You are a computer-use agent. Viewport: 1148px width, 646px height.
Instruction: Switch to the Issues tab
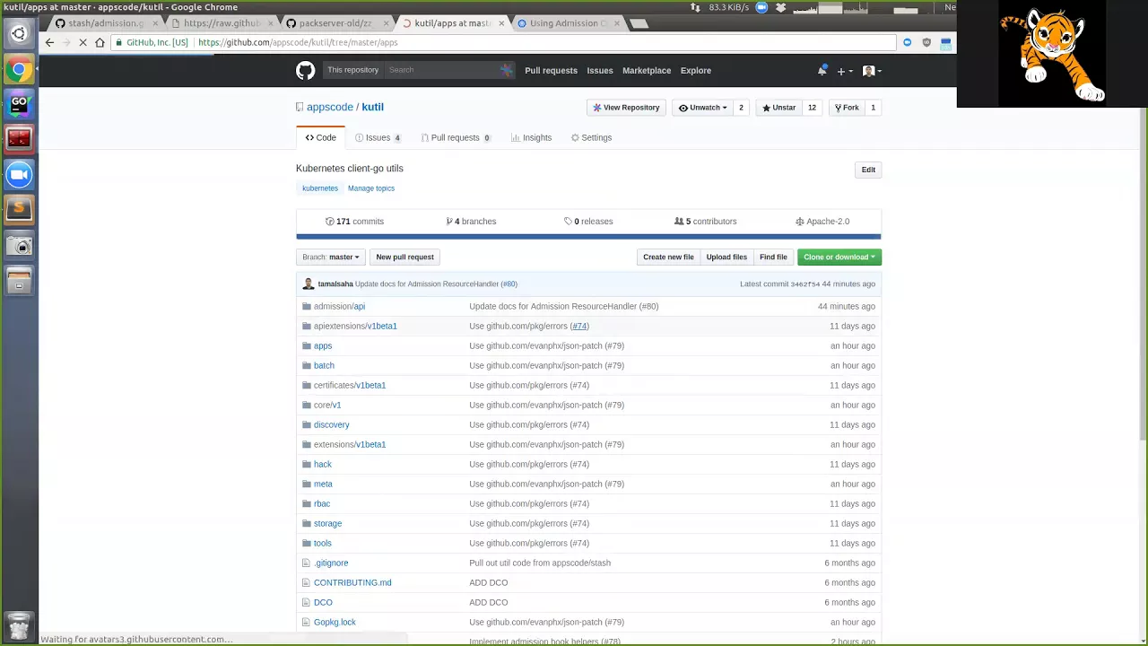coord(378,137)
